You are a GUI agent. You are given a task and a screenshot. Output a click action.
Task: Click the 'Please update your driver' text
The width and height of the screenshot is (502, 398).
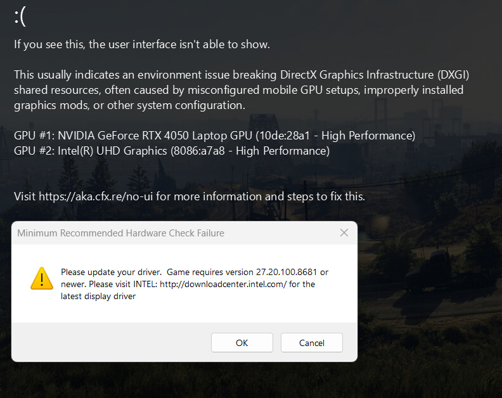[111, 272]
